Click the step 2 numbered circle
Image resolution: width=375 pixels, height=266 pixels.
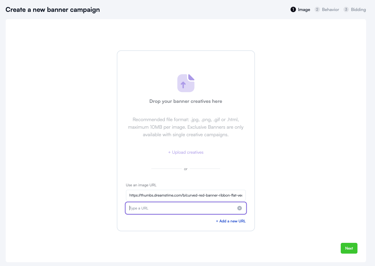(x=317, y=9)
